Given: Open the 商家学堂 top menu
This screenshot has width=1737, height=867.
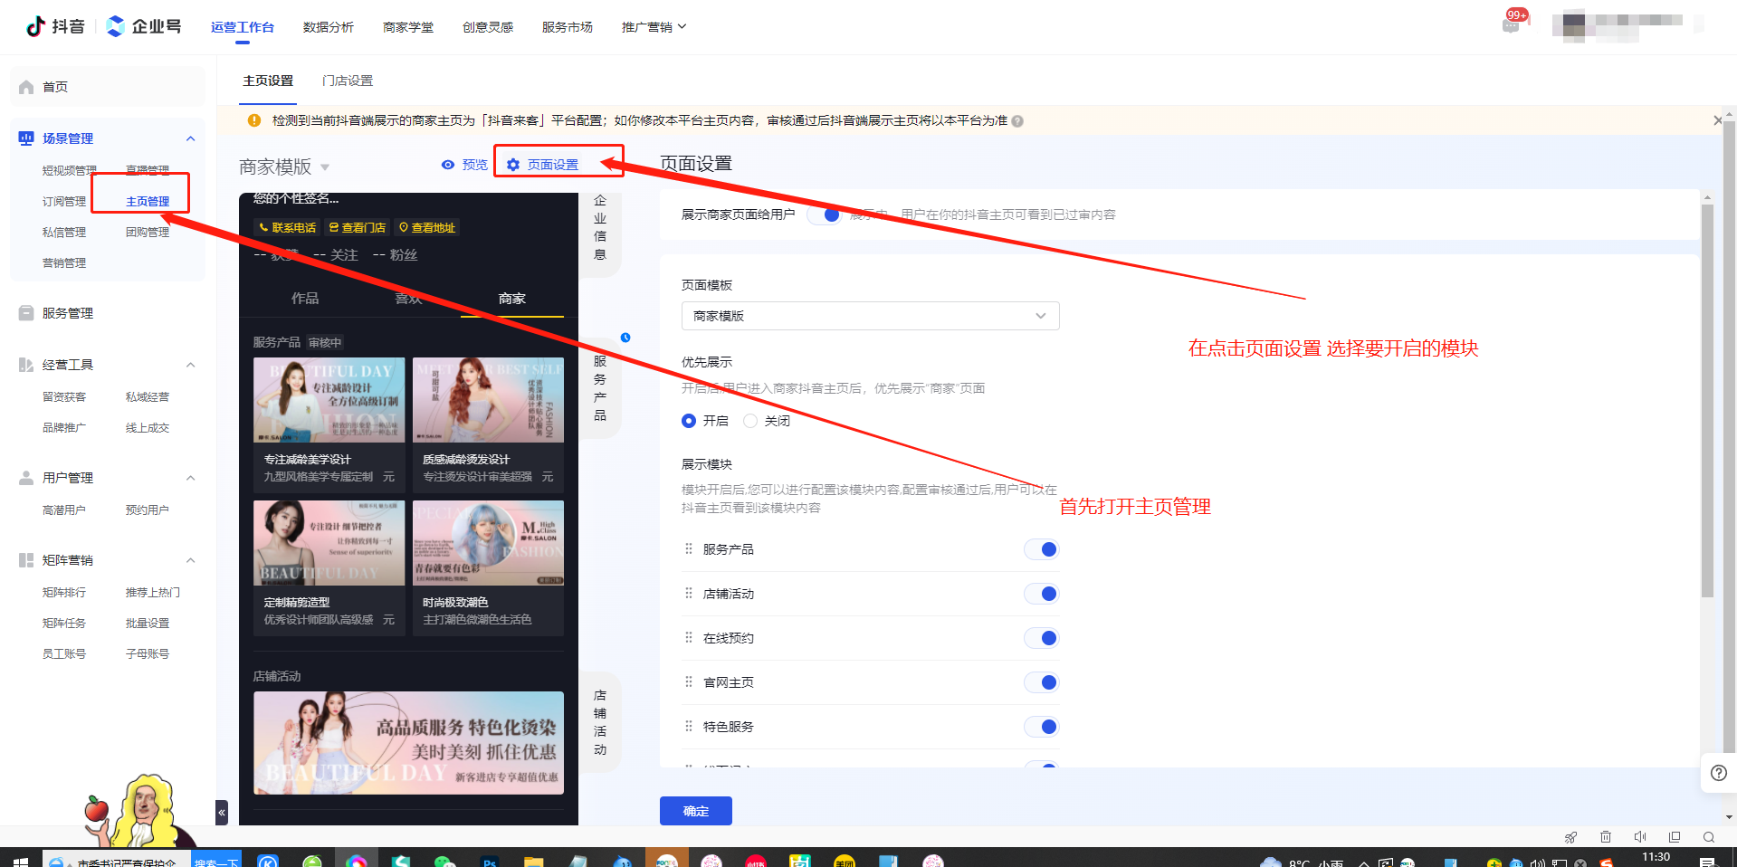Looking at the screenshot, I should tap(408, 27).
